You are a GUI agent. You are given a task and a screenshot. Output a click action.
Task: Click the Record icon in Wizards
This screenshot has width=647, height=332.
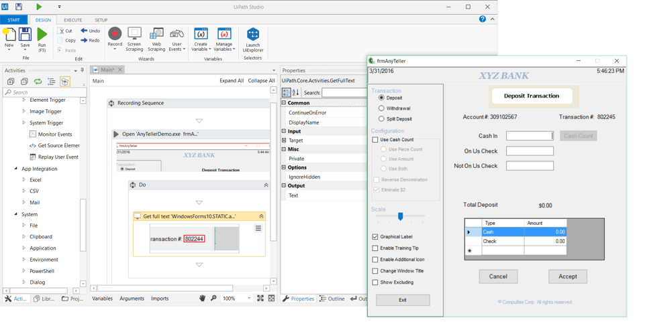[x=115, y=33]
